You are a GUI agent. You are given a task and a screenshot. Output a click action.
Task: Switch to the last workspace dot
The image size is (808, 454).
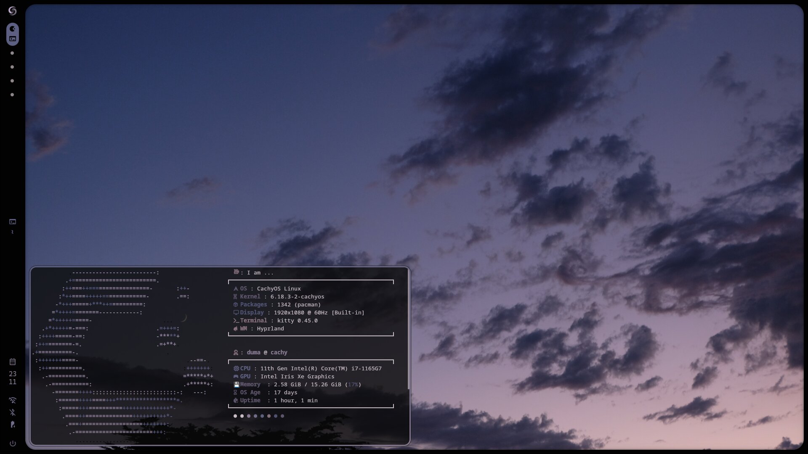pyautogui.click(x=12, y=95)
